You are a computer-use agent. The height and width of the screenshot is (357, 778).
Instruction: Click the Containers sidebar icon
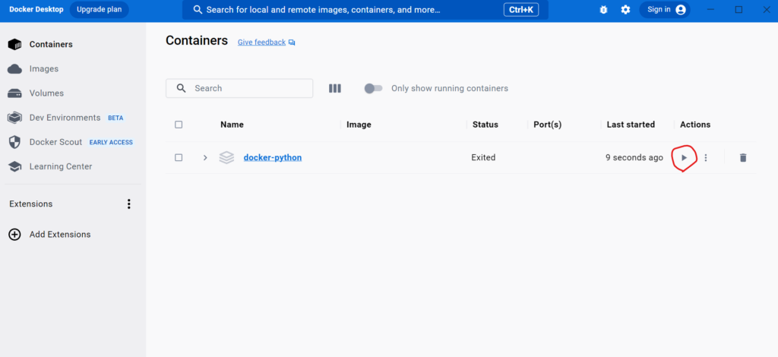[x=15, y=44]
